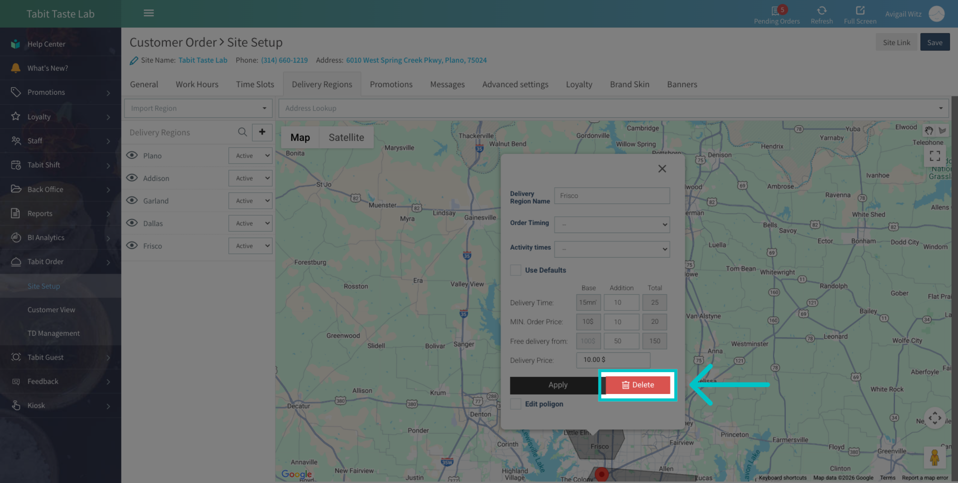Image resolution: width=958 pixels, height=483 pixels.
Task: Click the Apply button
Action: [x=557, y=385]
